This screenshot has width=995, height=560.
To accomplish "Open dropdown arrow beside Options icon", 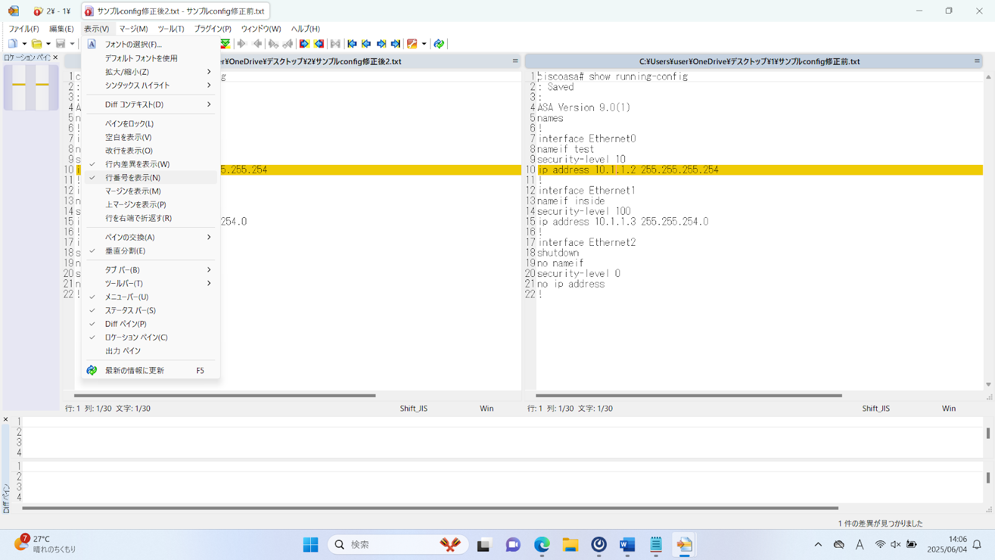I will (x=424, y=44).
